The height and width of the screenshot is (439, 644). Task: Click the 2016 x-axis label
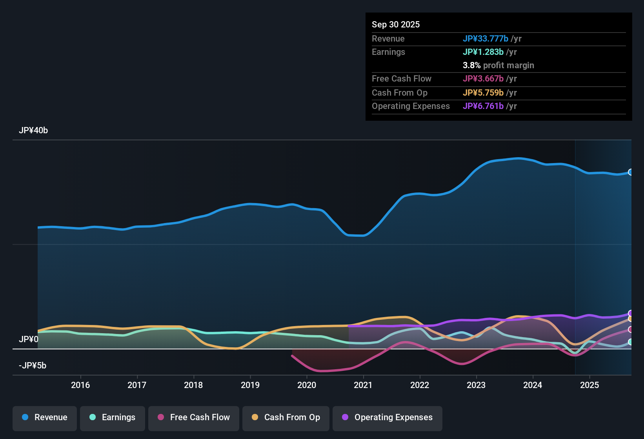(x=80, y=385)
